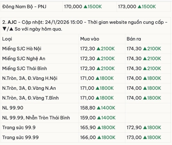Select the Mua vào column header

[x=89, y=39]
